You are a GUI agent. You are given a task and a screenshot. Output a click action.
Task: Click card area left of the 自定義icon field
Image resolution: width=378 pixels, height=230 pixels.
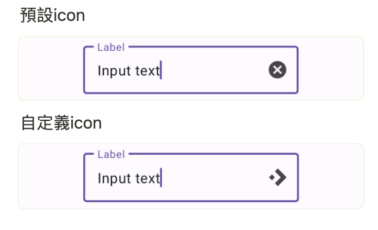51,176
